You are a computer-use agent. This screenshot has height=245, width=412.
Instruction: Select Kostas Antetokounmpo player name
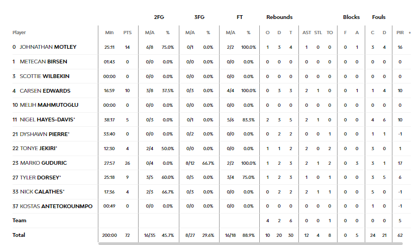56,206
